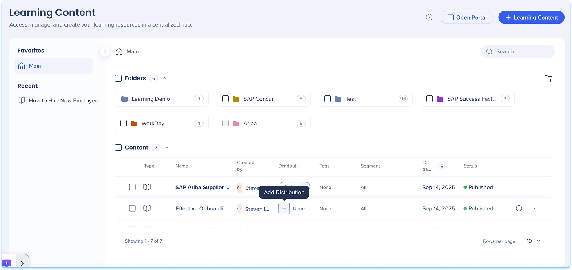
Task: Open the three-dot menu for Effective Onboarding
Action: (537, 208)
